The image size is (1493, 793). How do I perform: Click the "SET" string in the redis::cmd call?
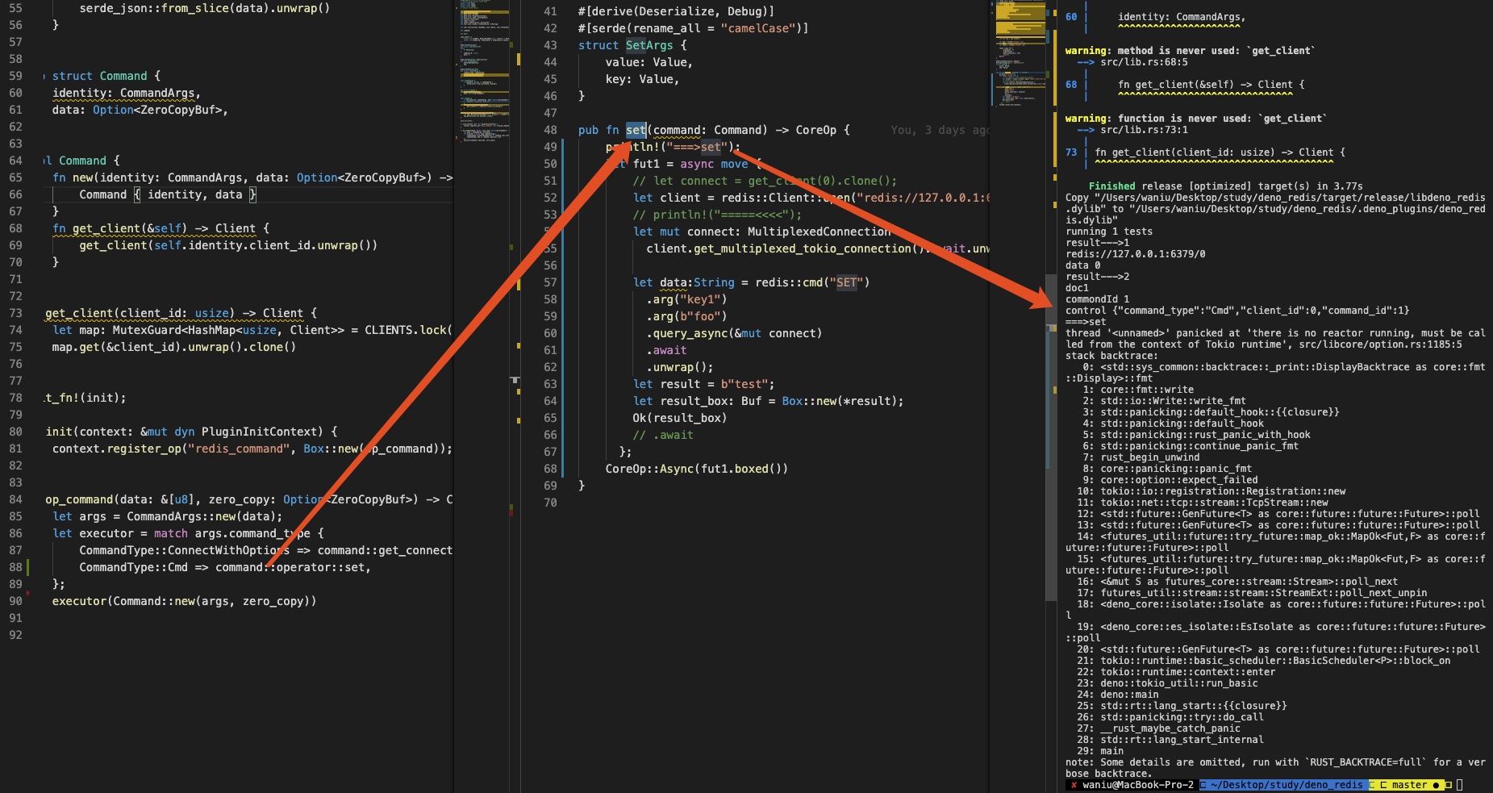coord(847,282)
